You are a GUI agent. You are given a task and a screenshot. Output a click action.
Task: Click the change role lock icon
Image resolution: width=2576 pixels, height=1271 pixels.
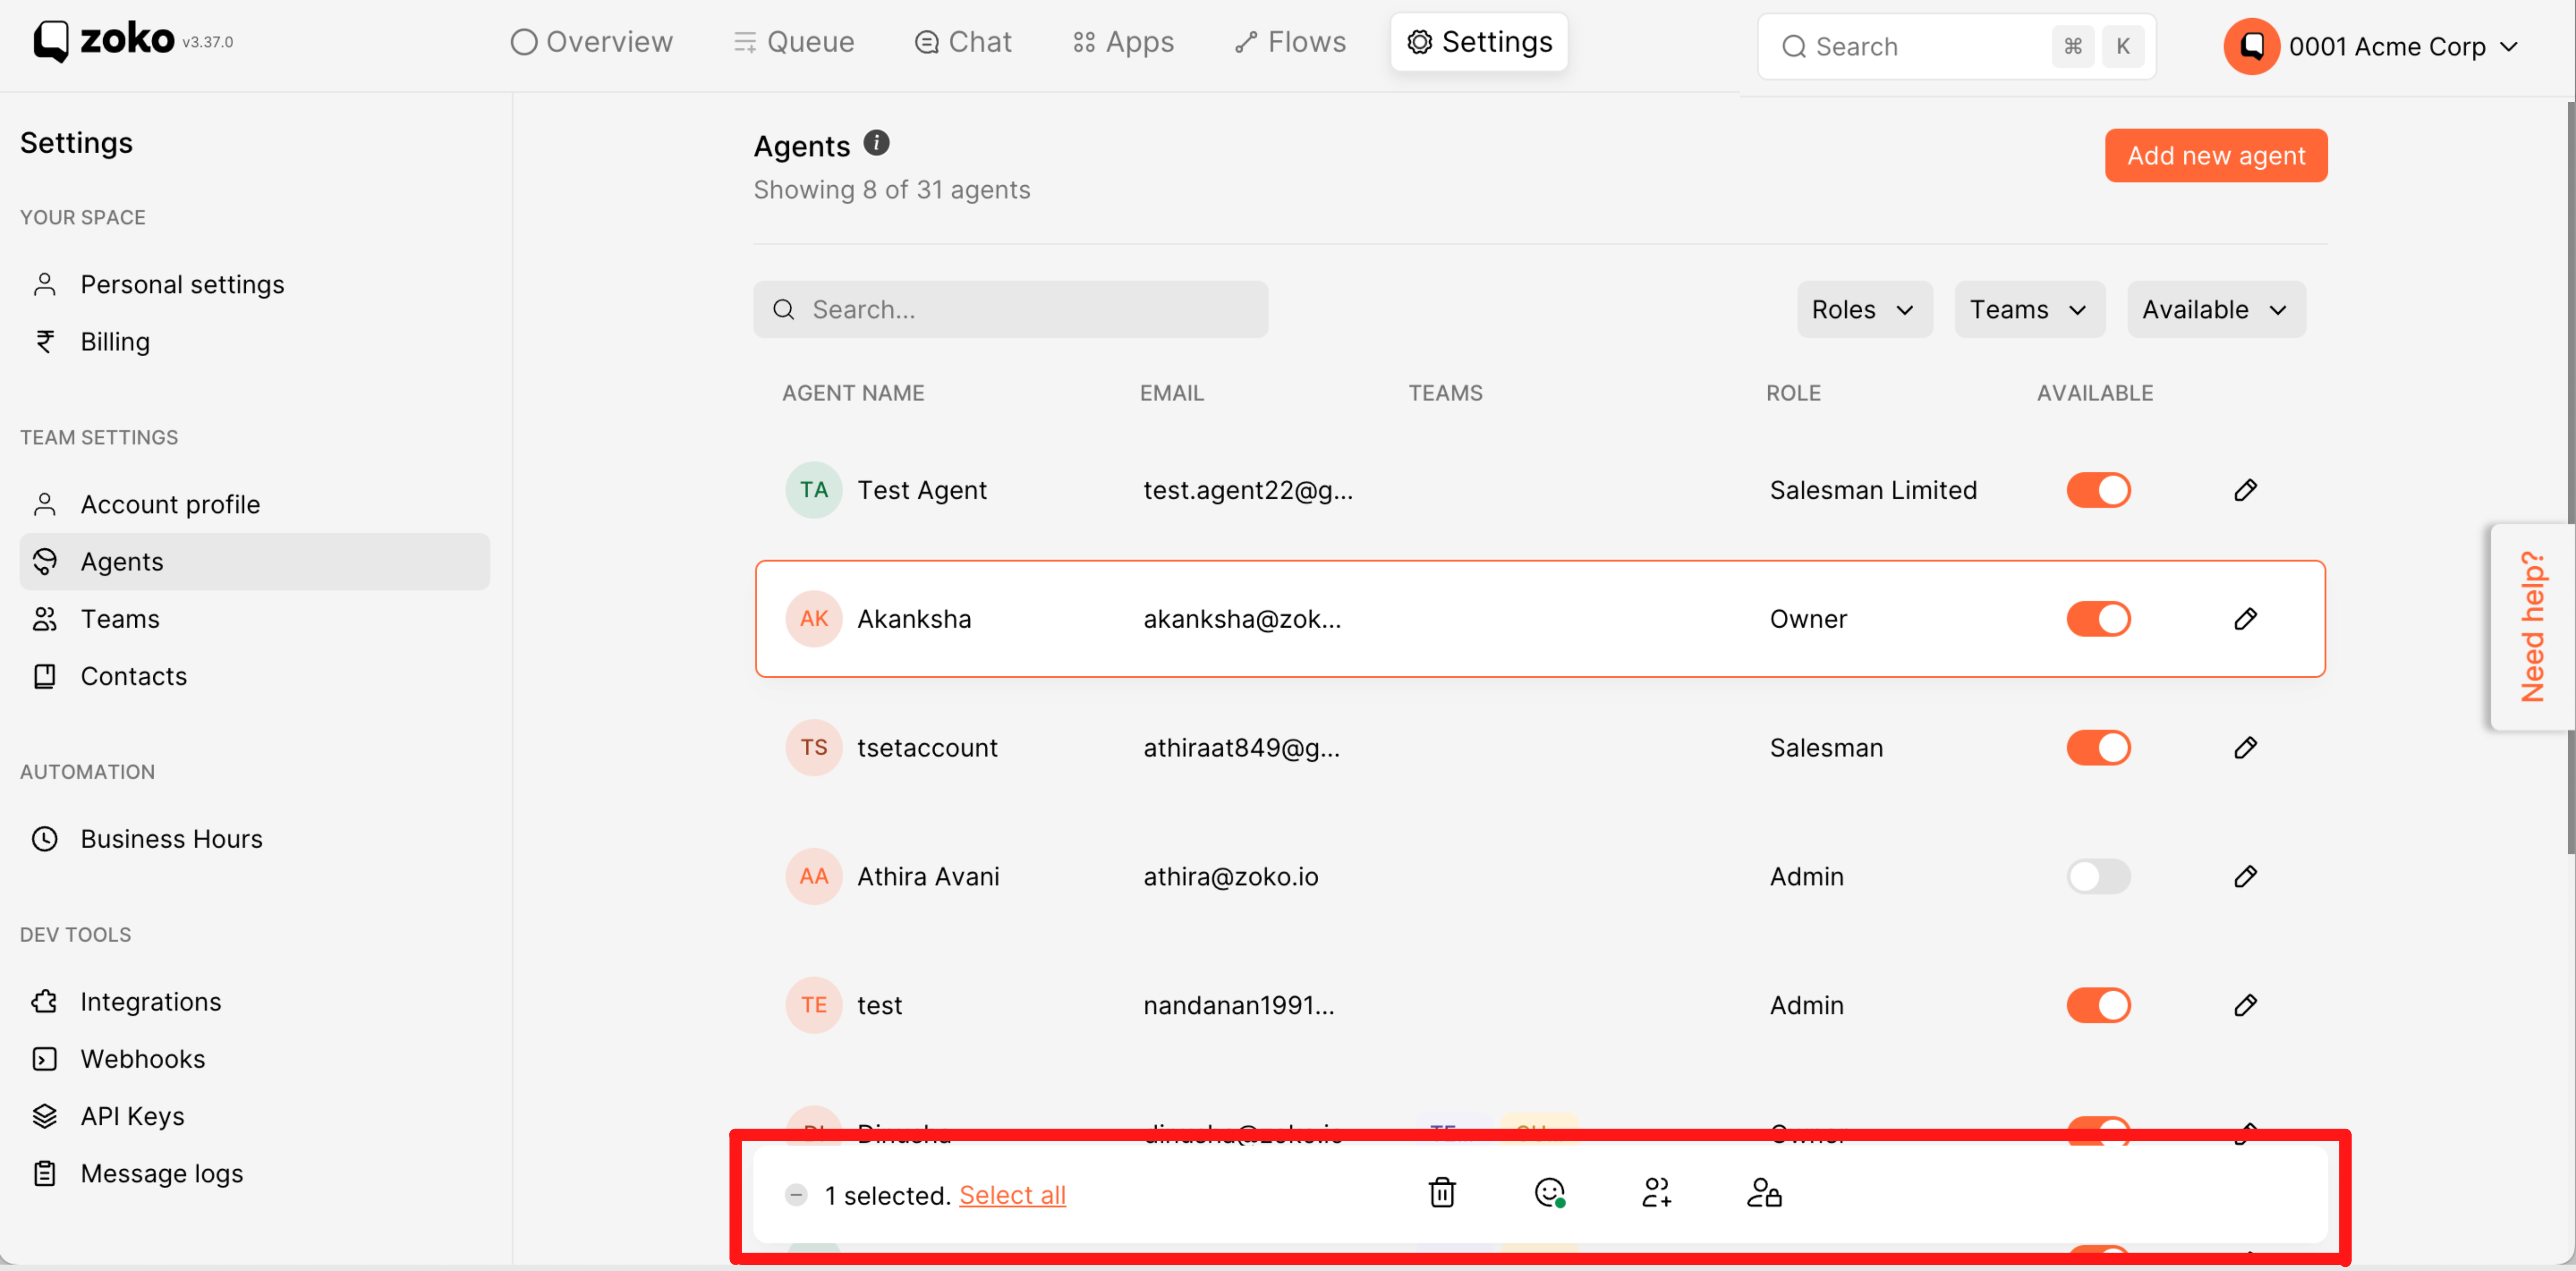click(x=1764, y=1193)
